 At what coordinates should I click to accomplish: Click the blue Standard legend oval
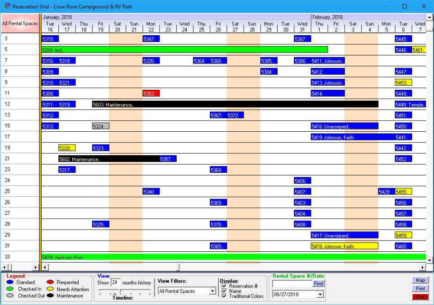click(9, 282)
